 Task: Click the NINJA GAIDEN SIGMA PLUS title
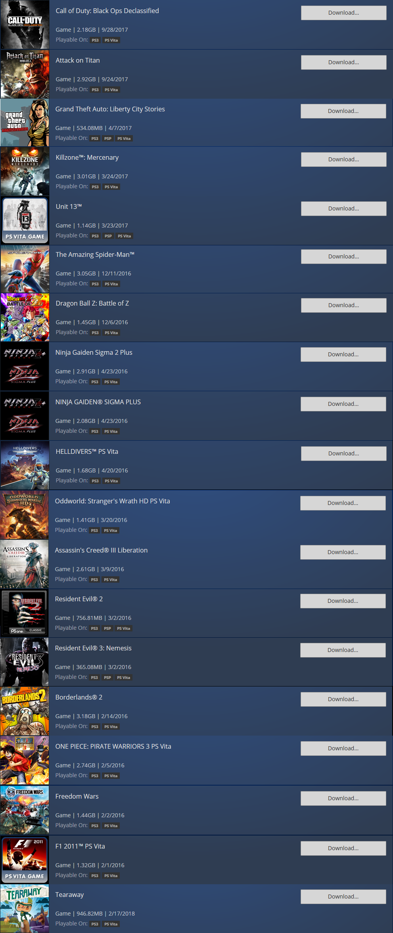pyautogui.click(x=98, y=402)
